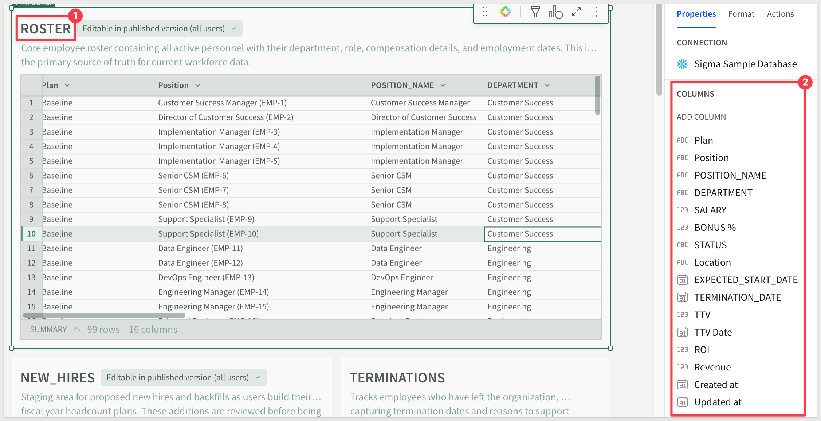Open the filter funnel icon

[535, 12]
